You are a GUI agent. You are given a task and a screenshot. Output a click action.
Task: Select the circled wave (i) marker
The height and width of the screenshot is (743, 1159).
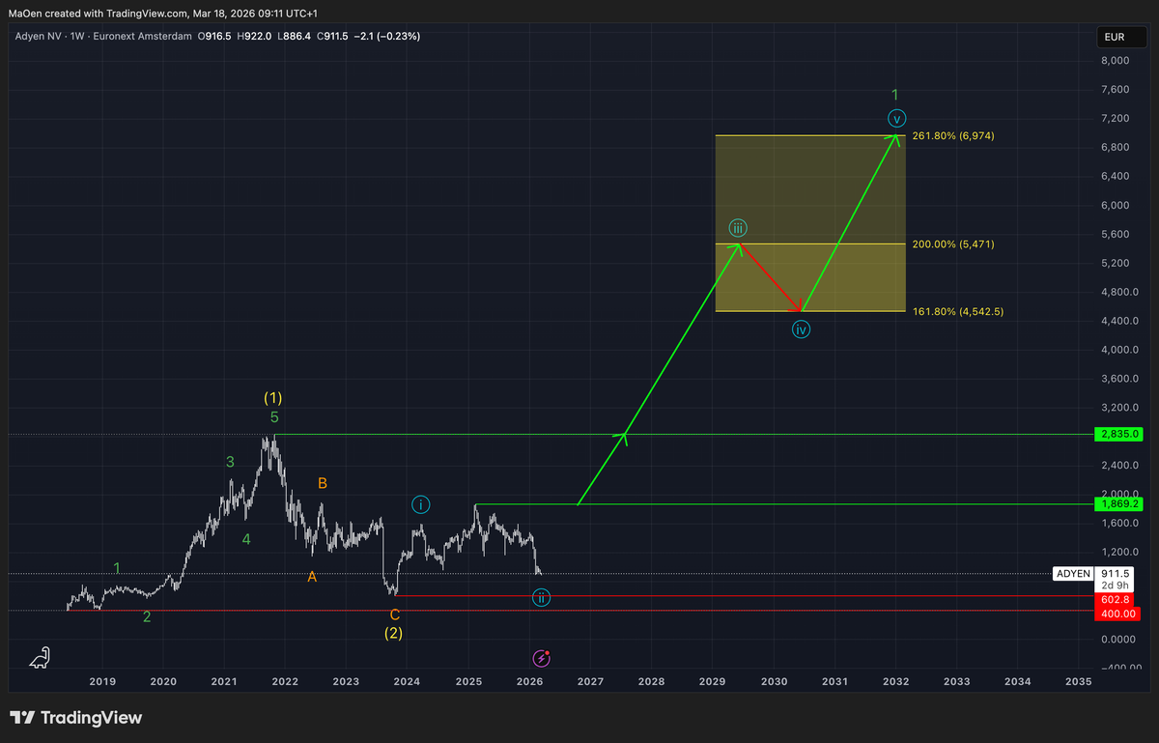point(421,504)
